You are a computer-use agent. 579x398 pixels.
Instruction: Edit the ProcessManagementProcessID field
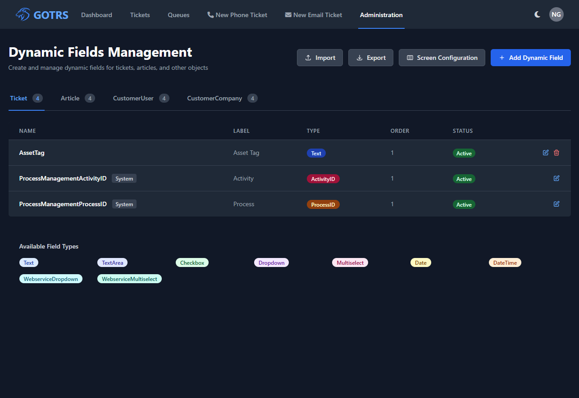pos(556,204)
